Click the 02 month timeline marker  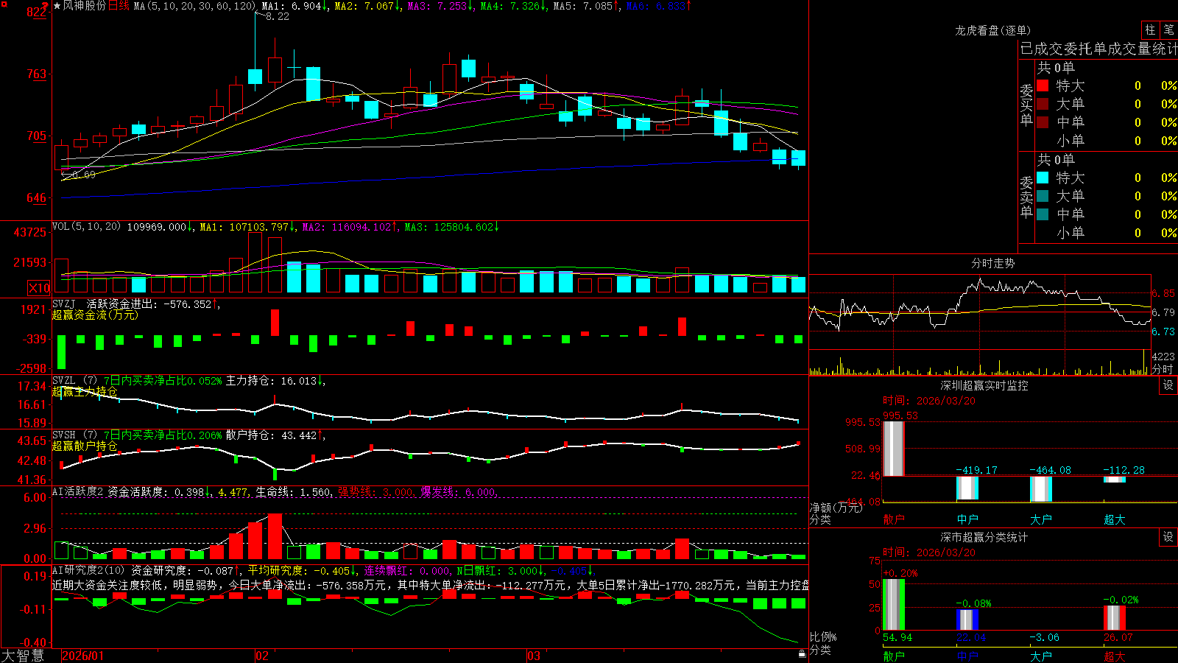click(x=261, y=656)
